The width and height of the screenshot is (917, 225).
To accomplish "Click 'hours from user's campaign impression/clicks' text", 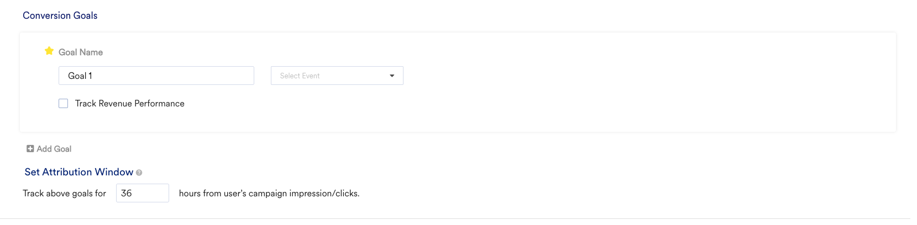I will tap(269, 193).
